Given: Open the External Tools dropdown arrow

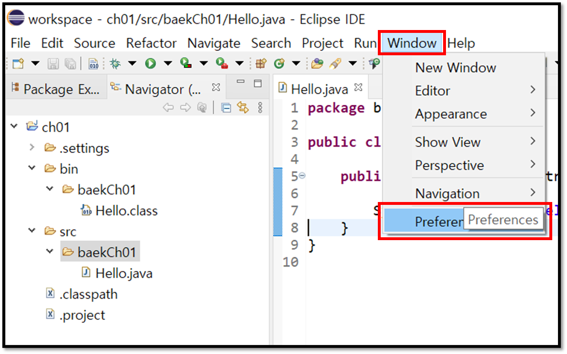Looking at the screenshot, I should point(239,64).
